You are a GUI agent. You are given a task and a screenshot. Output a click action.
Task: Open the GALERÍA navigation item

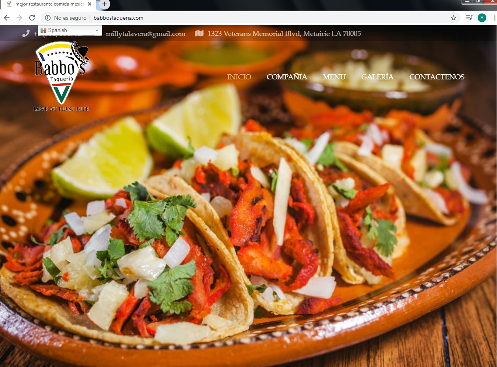[377, 77]
